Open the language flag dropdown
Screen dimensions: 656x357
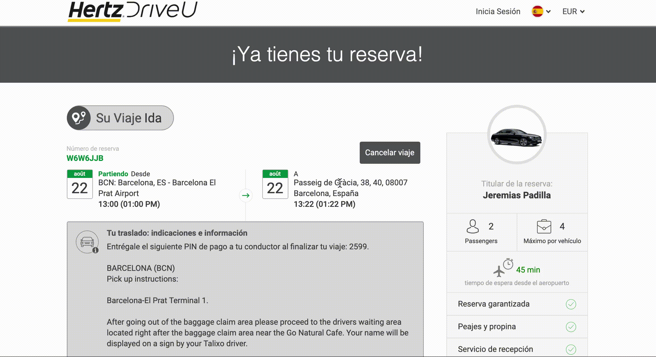point(538,11)
